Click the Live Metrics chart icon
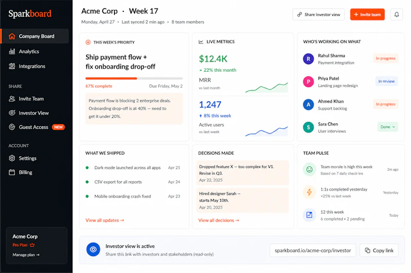411x273 pixels. [x=201, y=42]
